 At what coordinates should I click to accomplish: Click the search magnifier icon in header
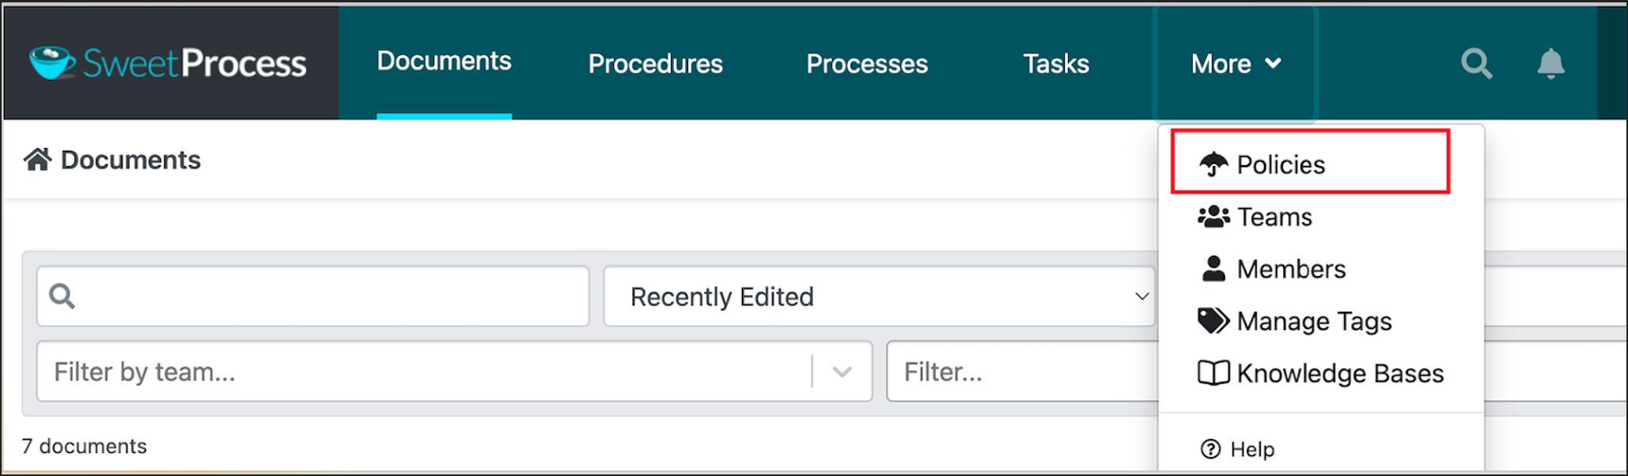click(1475, 63)
